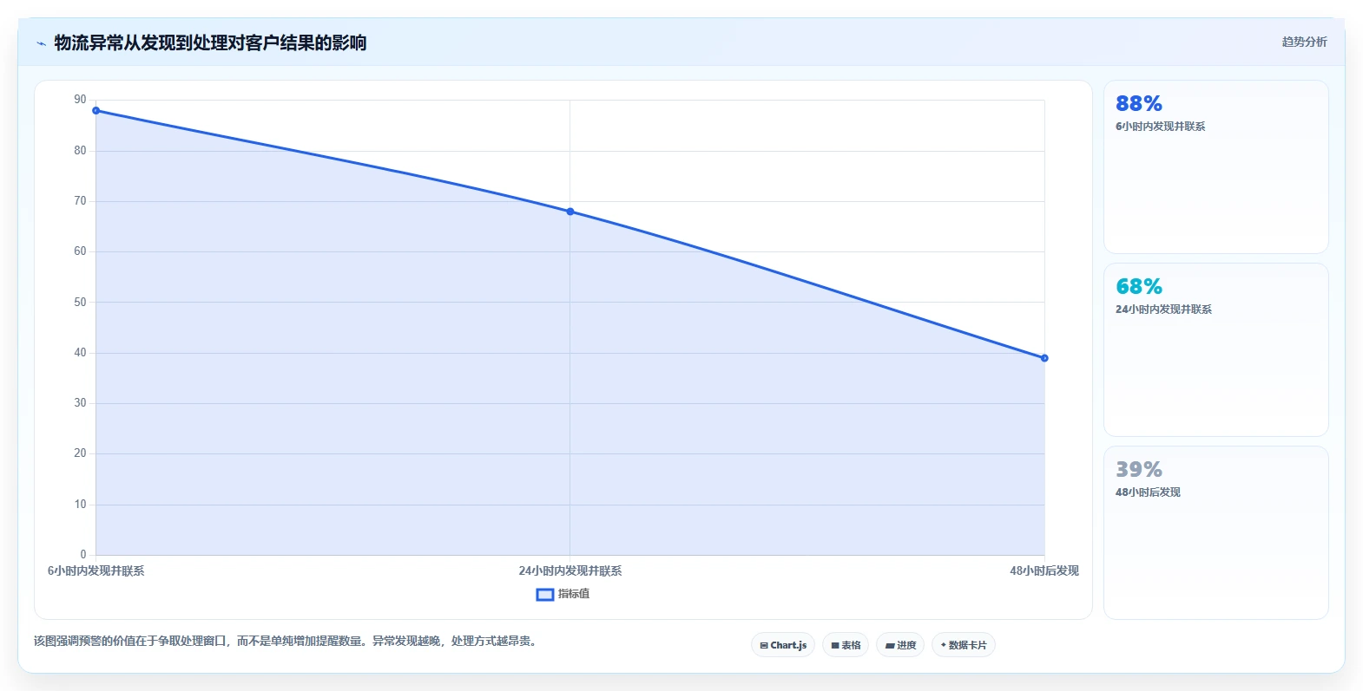Click the icon inside the 表格 tag
This screenshot has height=691, width=1363.
835,646
